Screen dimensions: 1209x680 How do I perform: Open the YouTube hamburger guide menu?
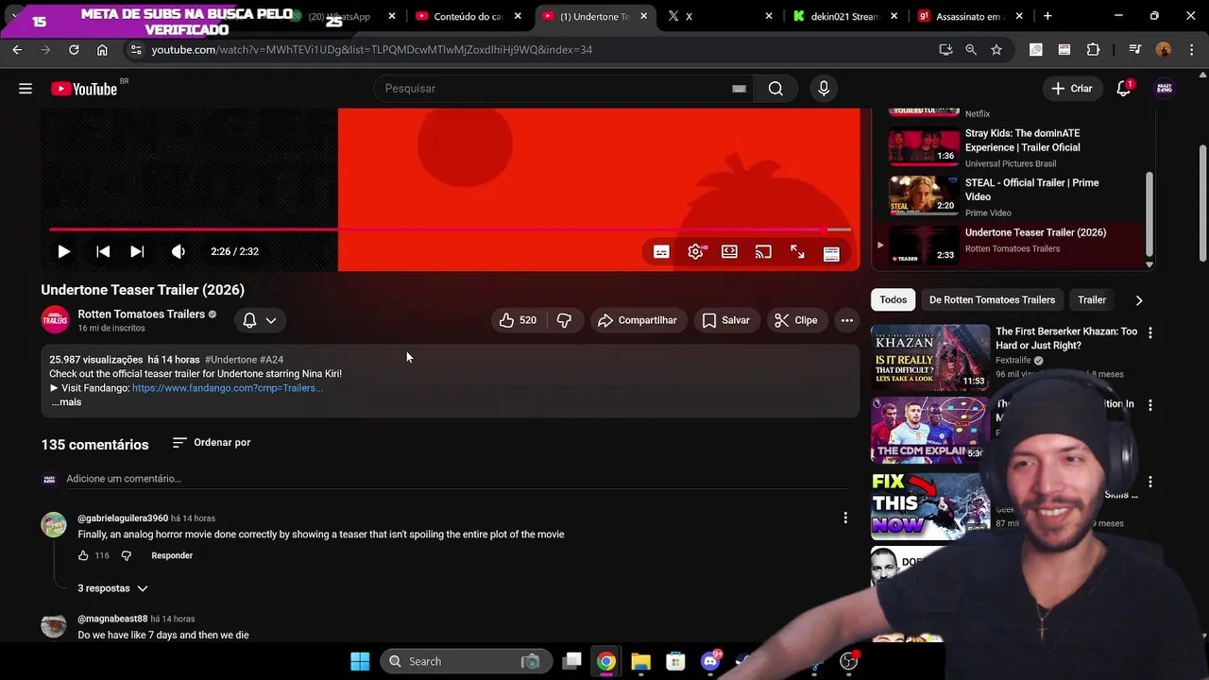coord(26,89)
